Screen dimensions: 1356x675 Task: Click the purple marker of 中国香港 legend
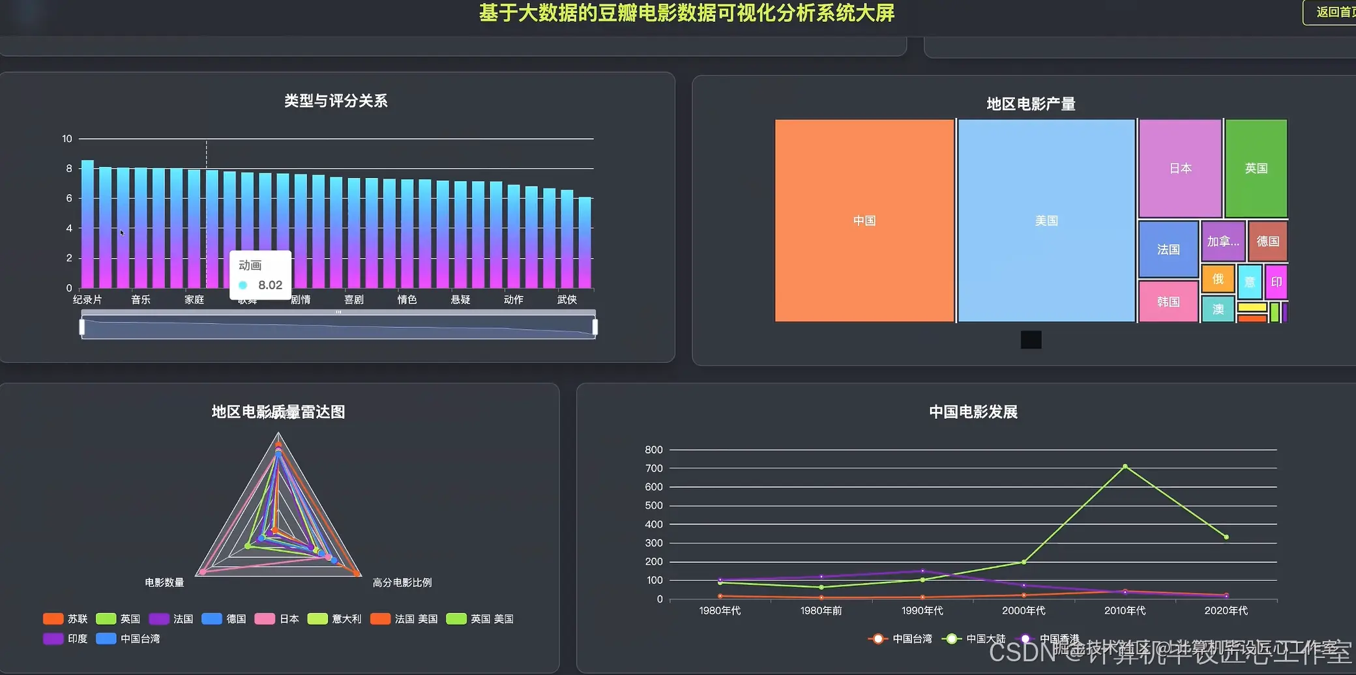1025,639
